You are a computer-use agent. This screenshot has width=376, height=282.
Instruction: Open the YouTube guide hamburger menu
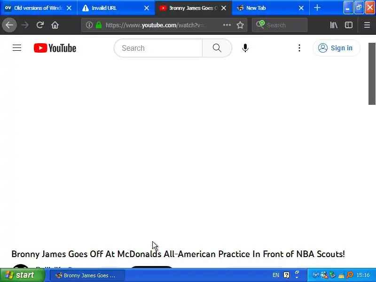pyautogui.click(x=17, y=48)
